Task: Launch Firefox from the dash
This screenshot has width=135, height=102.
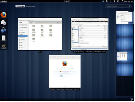Action: (x=4, y=15)
